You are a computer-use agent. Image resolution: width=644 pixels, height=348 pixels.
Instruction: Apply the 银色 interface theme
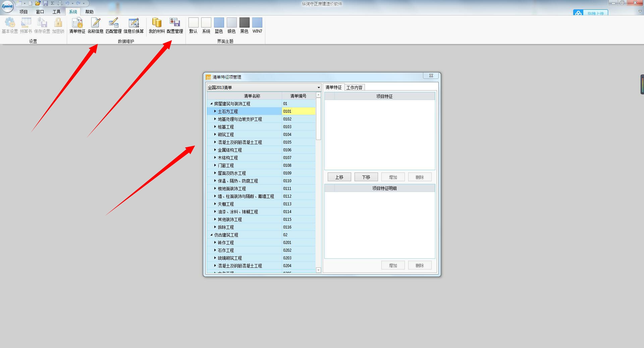pyautogui.click(x=232, y=26)
